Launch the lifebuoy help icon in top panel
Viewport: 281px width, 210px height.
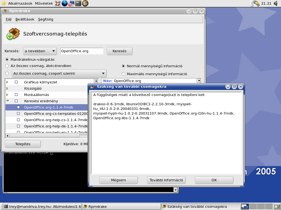tap(57, 3)
